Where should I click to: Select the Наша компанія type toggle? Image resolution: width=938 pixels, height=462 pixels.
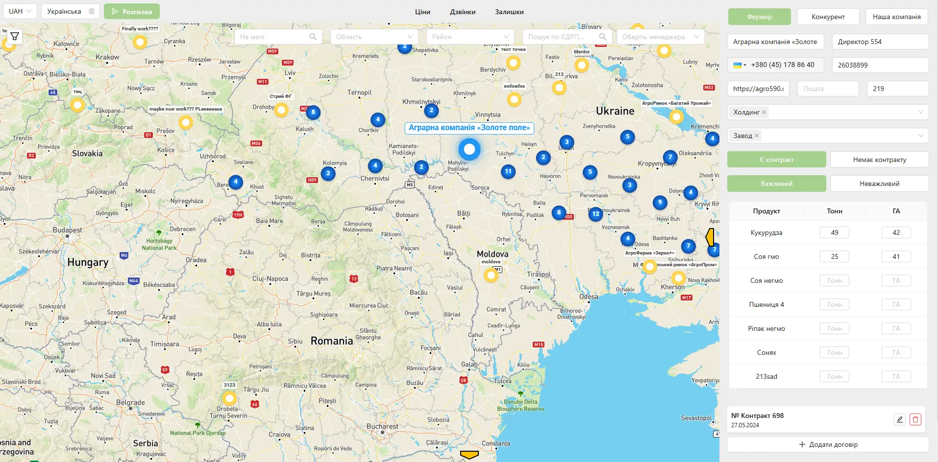896,17
